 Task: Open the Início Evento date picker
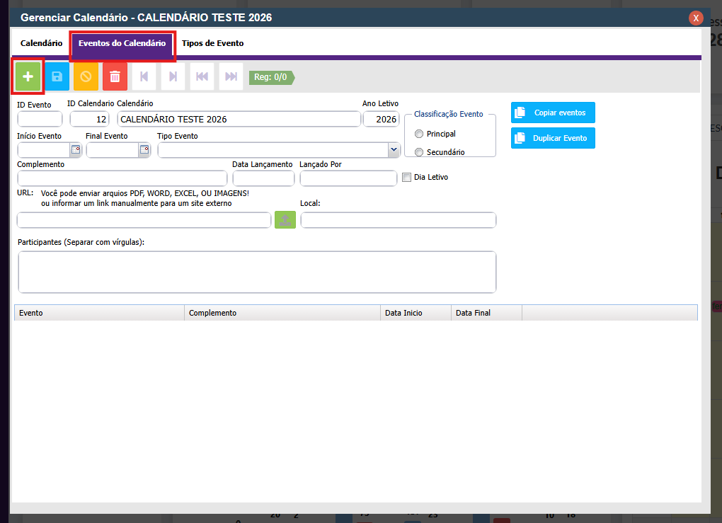[75, 150]
